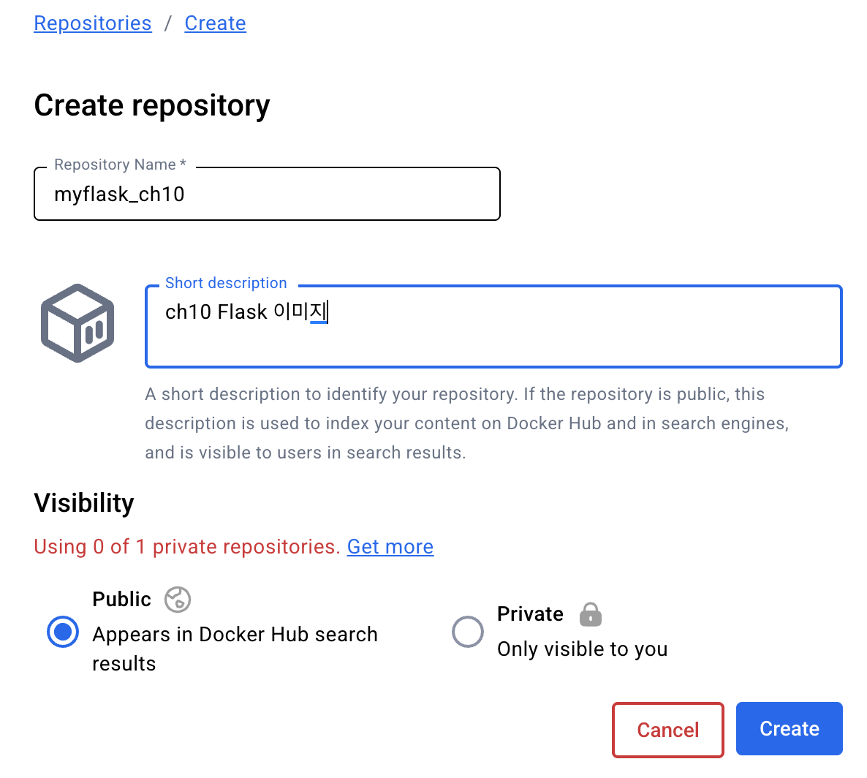867x778 pixels.
Task: Click the "Private" option label
Action: point(530,614)
